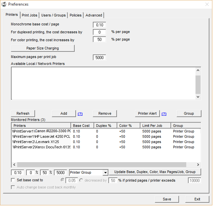Click the left arrow of monitored printers scrollbar
Viewport: 213px width, 206px height.
pos(14,165)
